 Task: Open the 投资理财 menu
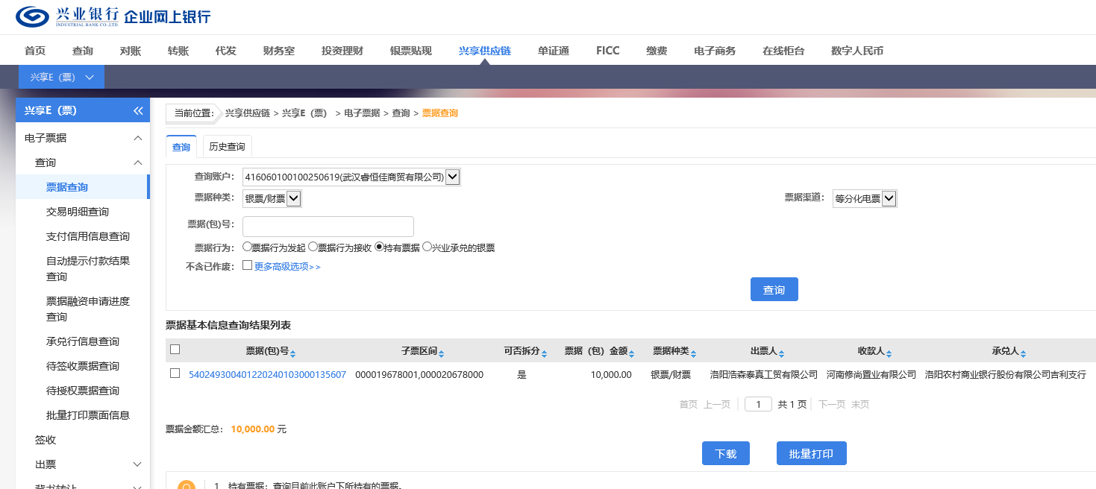click(x=342, y=51)
